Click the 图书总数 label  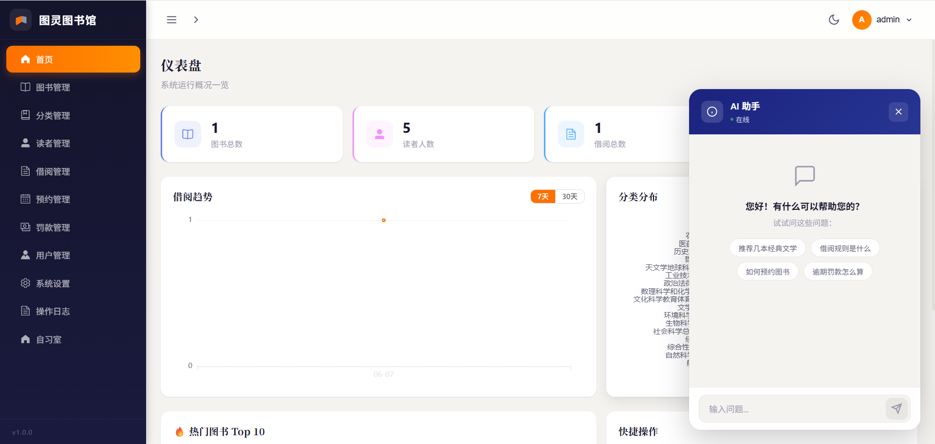point(226,144)
